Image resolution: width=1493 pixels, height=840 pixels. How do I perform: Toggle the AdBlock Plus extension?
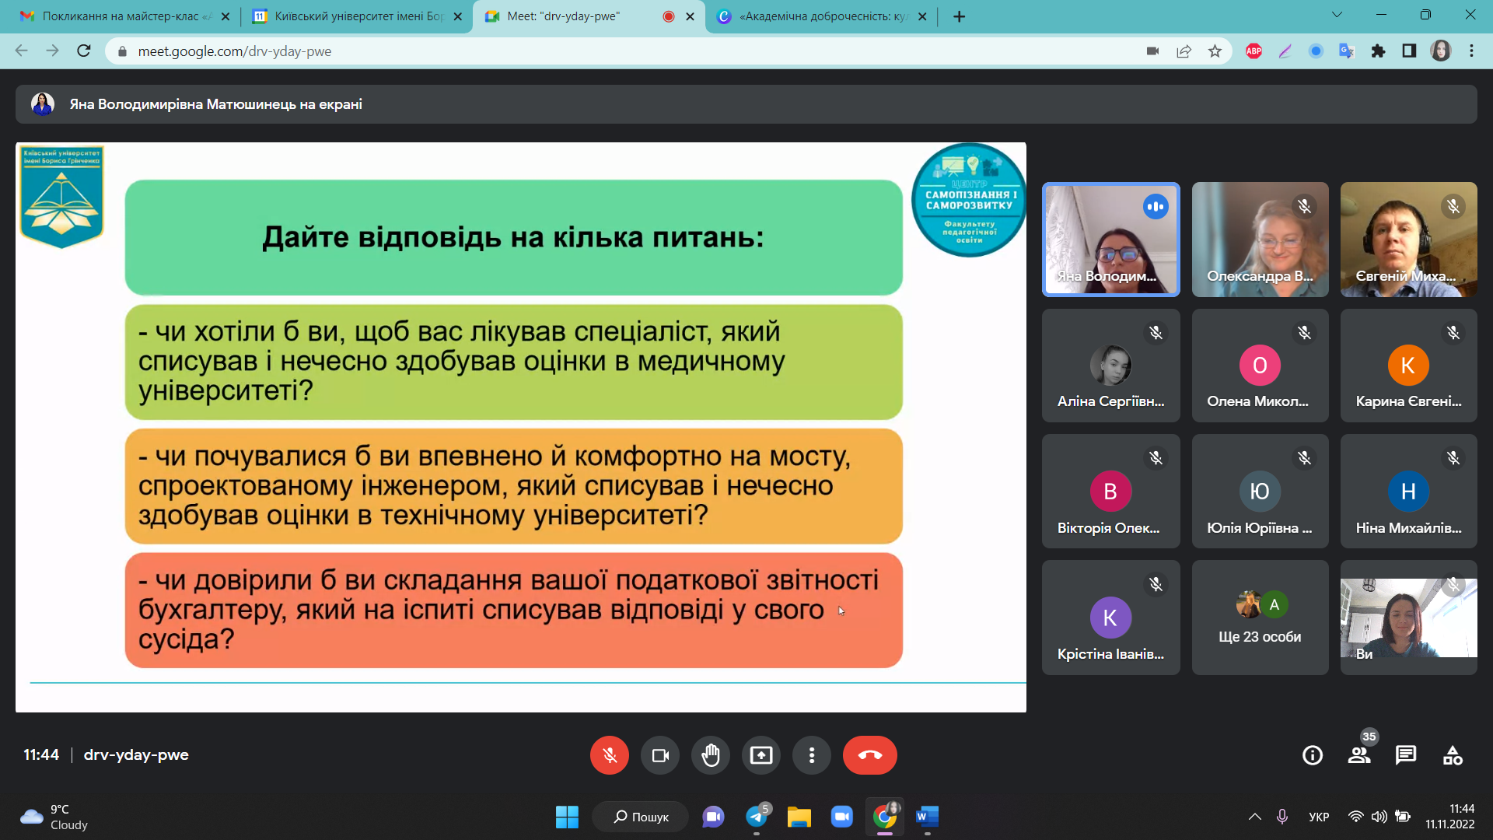pyautogui.click(x=1253, y=51)
